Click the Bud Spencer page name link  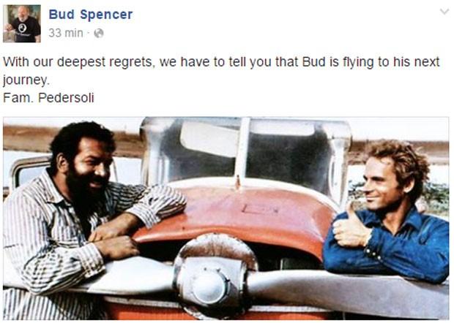91,15
